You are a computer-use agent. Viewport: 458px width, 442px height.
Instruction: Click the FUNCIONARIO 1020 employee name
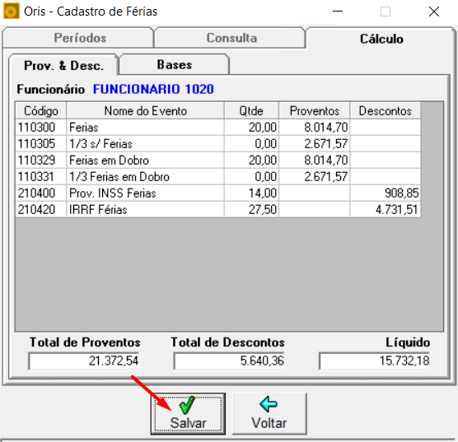(x=153, y=89)
